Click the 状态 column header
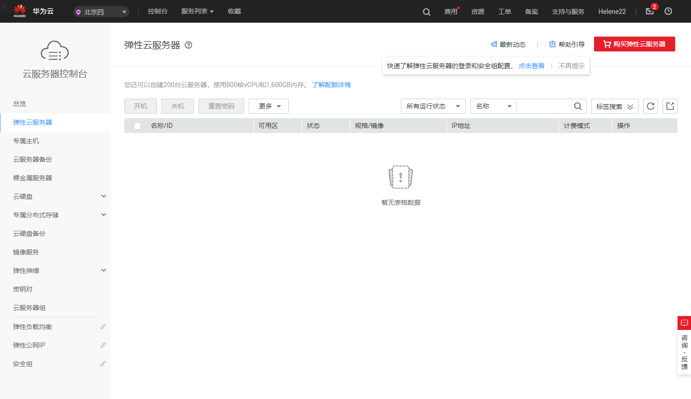The height and width of the screenshot is (399, 691). click(x=313, y=126)
